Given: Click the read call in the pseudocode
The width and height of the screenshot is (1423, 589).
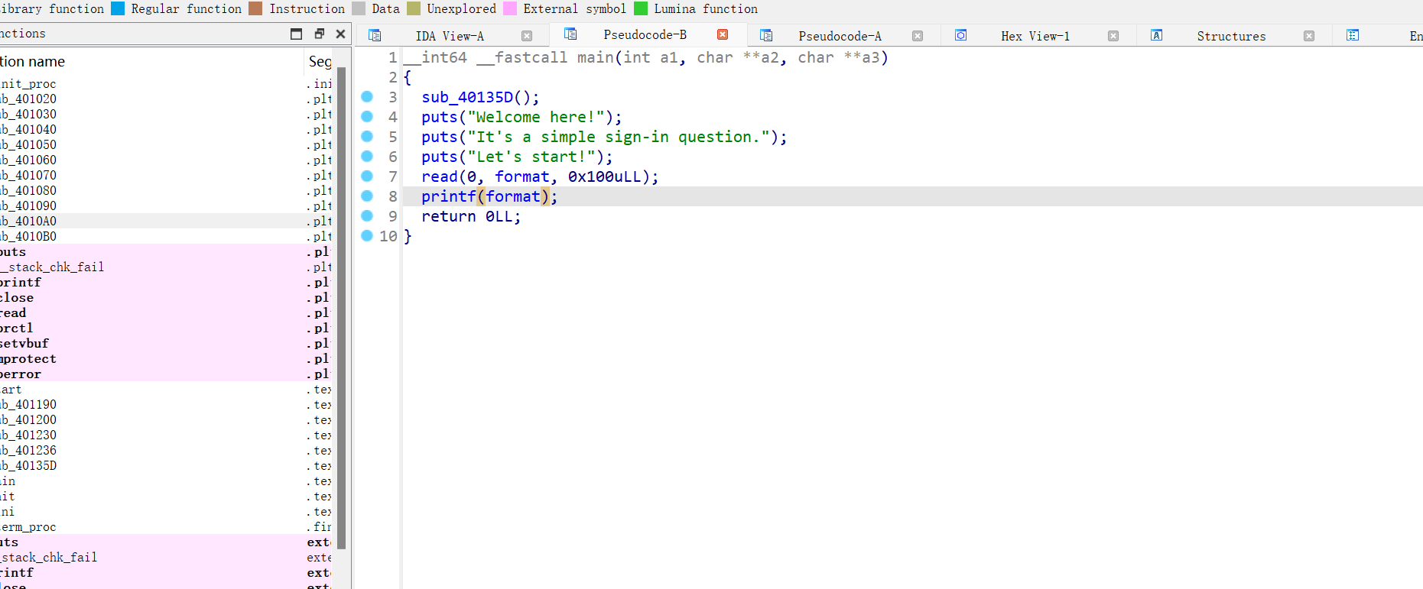Looking at the screenshot, I should click(x=440, y=176).
